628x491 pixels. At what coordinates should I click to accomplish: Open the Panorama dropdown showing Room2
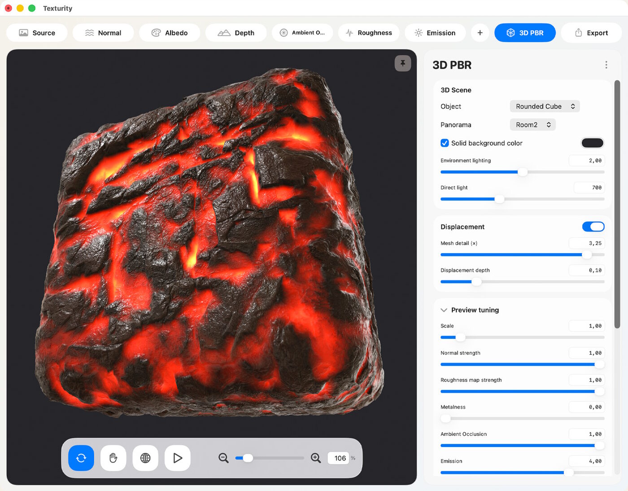pyautogui.click(x=533, y=125)
